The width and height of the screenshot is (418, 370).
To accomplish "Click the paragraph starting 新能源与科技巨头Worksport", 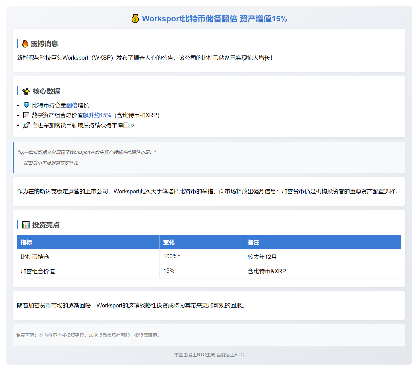I will pos(144,58).
